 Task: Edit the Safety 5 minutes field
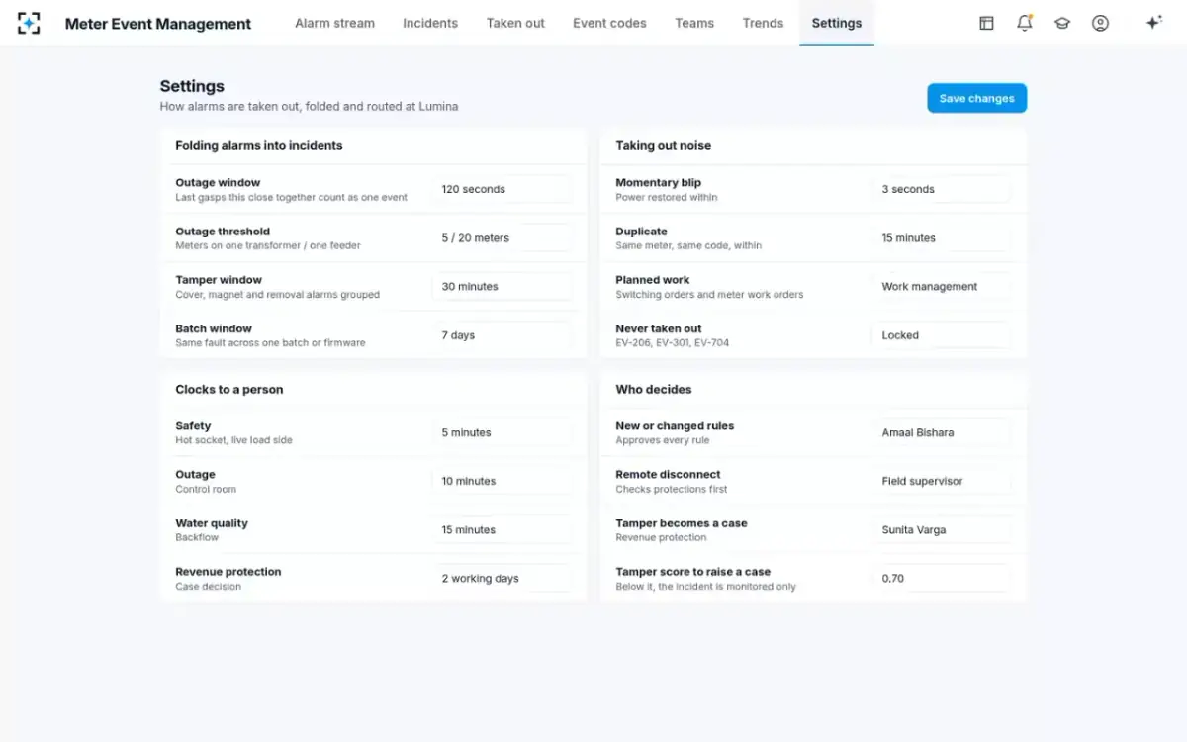(x=502, y=432)
